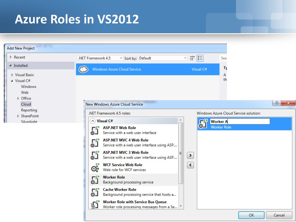Select ASP.NET MVC 4 Web Role
Screen dimensions: 296x222
(134, 143)
